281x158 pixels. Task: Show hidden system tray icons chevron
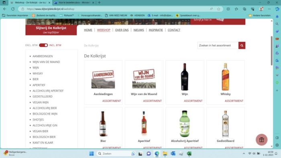(244, 154)
